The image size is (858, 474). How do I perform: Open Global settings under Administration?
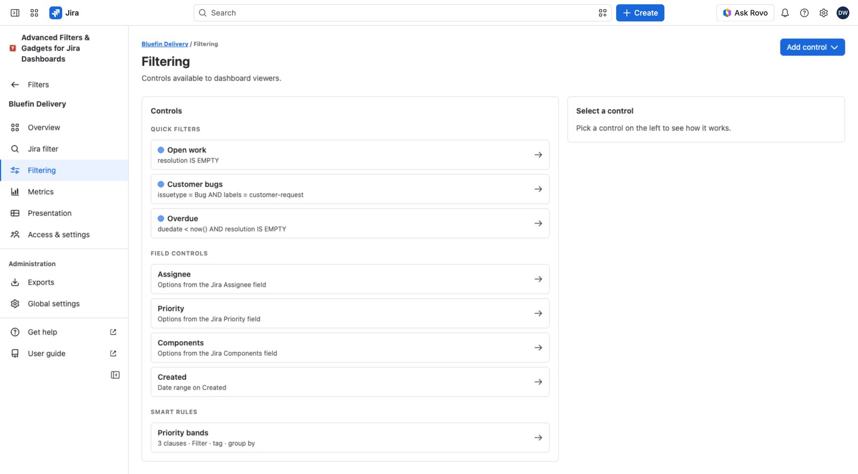(x=64, y=304)
